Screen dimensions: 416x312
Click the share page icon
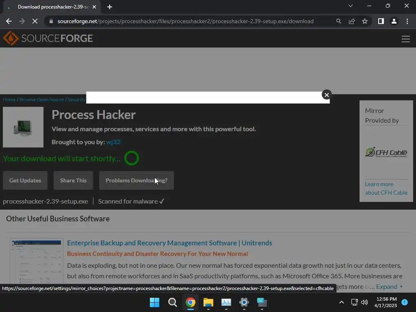click(352, 21)
